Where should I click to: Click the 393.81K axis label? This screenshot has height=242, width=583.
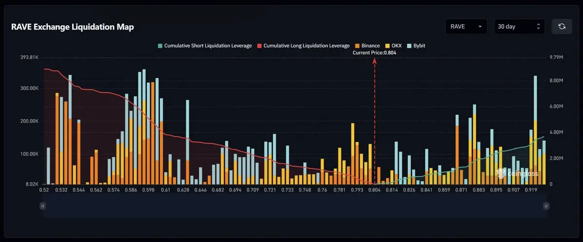28,57
